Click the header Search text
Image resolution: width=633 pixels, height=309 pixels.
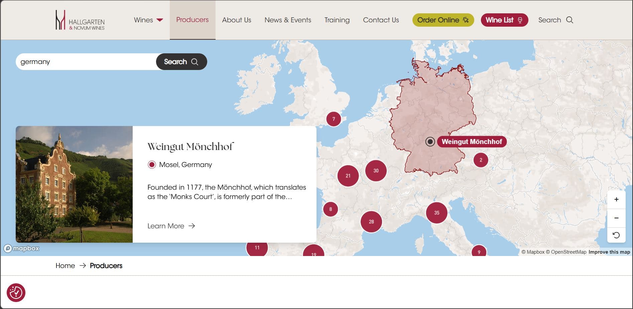pyautogui.click(x=549, y=20)
